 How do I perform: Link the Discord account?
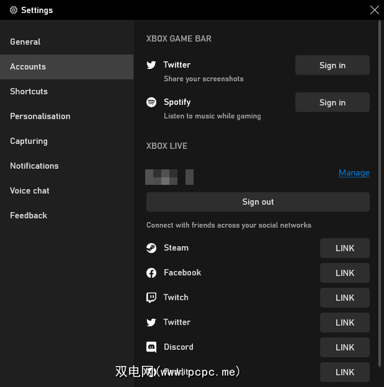(x=345, y=347)
